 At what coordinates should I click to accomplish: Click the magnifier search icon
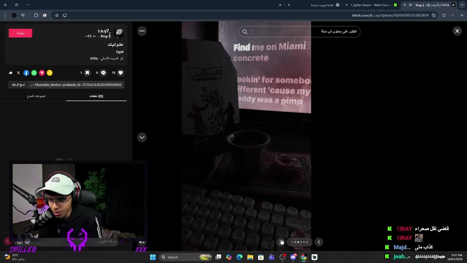click(x=245, y=32)
